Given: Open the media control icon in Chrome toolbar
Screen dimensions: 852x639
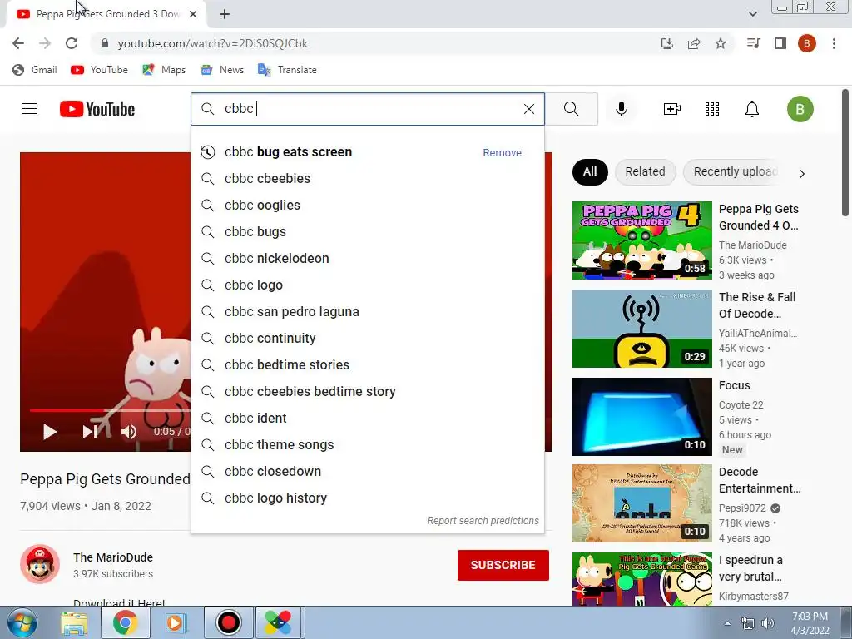Looking at the screenshot, I should pyautogui.click(x=753, y=43).
